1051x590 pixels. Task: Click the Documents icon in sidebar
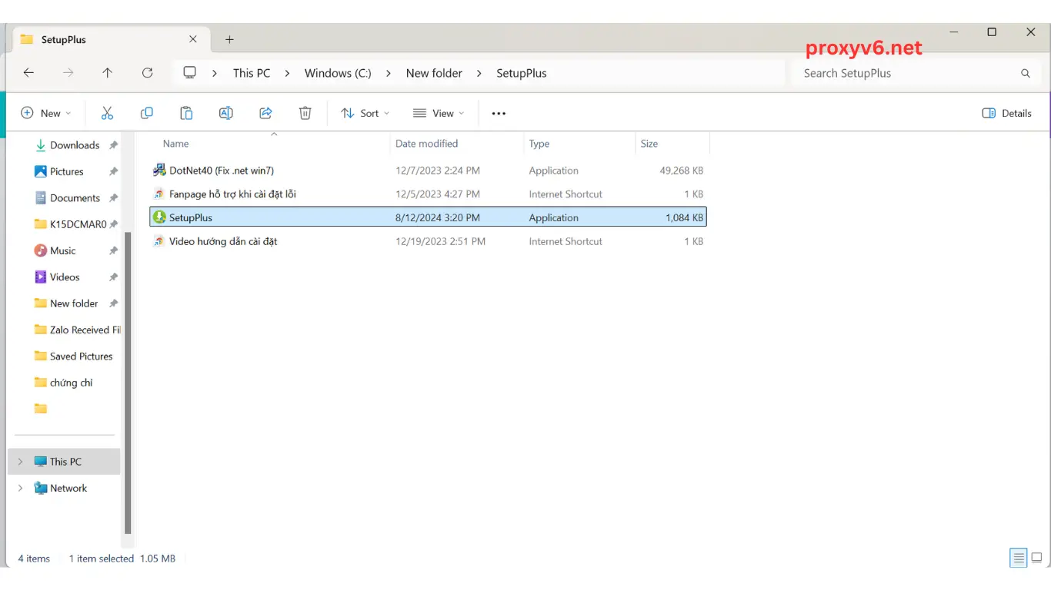point(41,198)
